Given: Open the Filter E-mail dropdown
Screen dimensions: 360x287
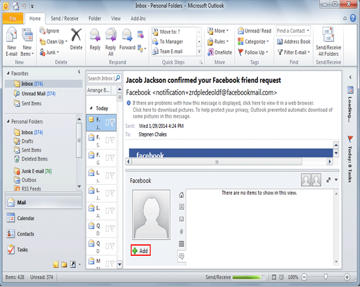Looking at the screenshot, I should 293,52.
